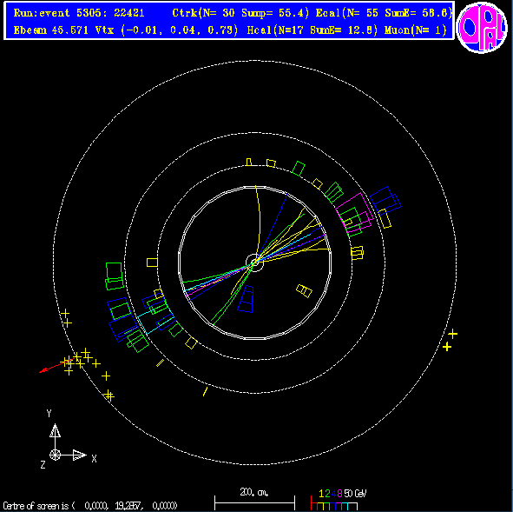The width and height of the screenshot is (513, 512).
Task: Click the yellow muon hit crosses at right edge
Action: tap(450, 341)
